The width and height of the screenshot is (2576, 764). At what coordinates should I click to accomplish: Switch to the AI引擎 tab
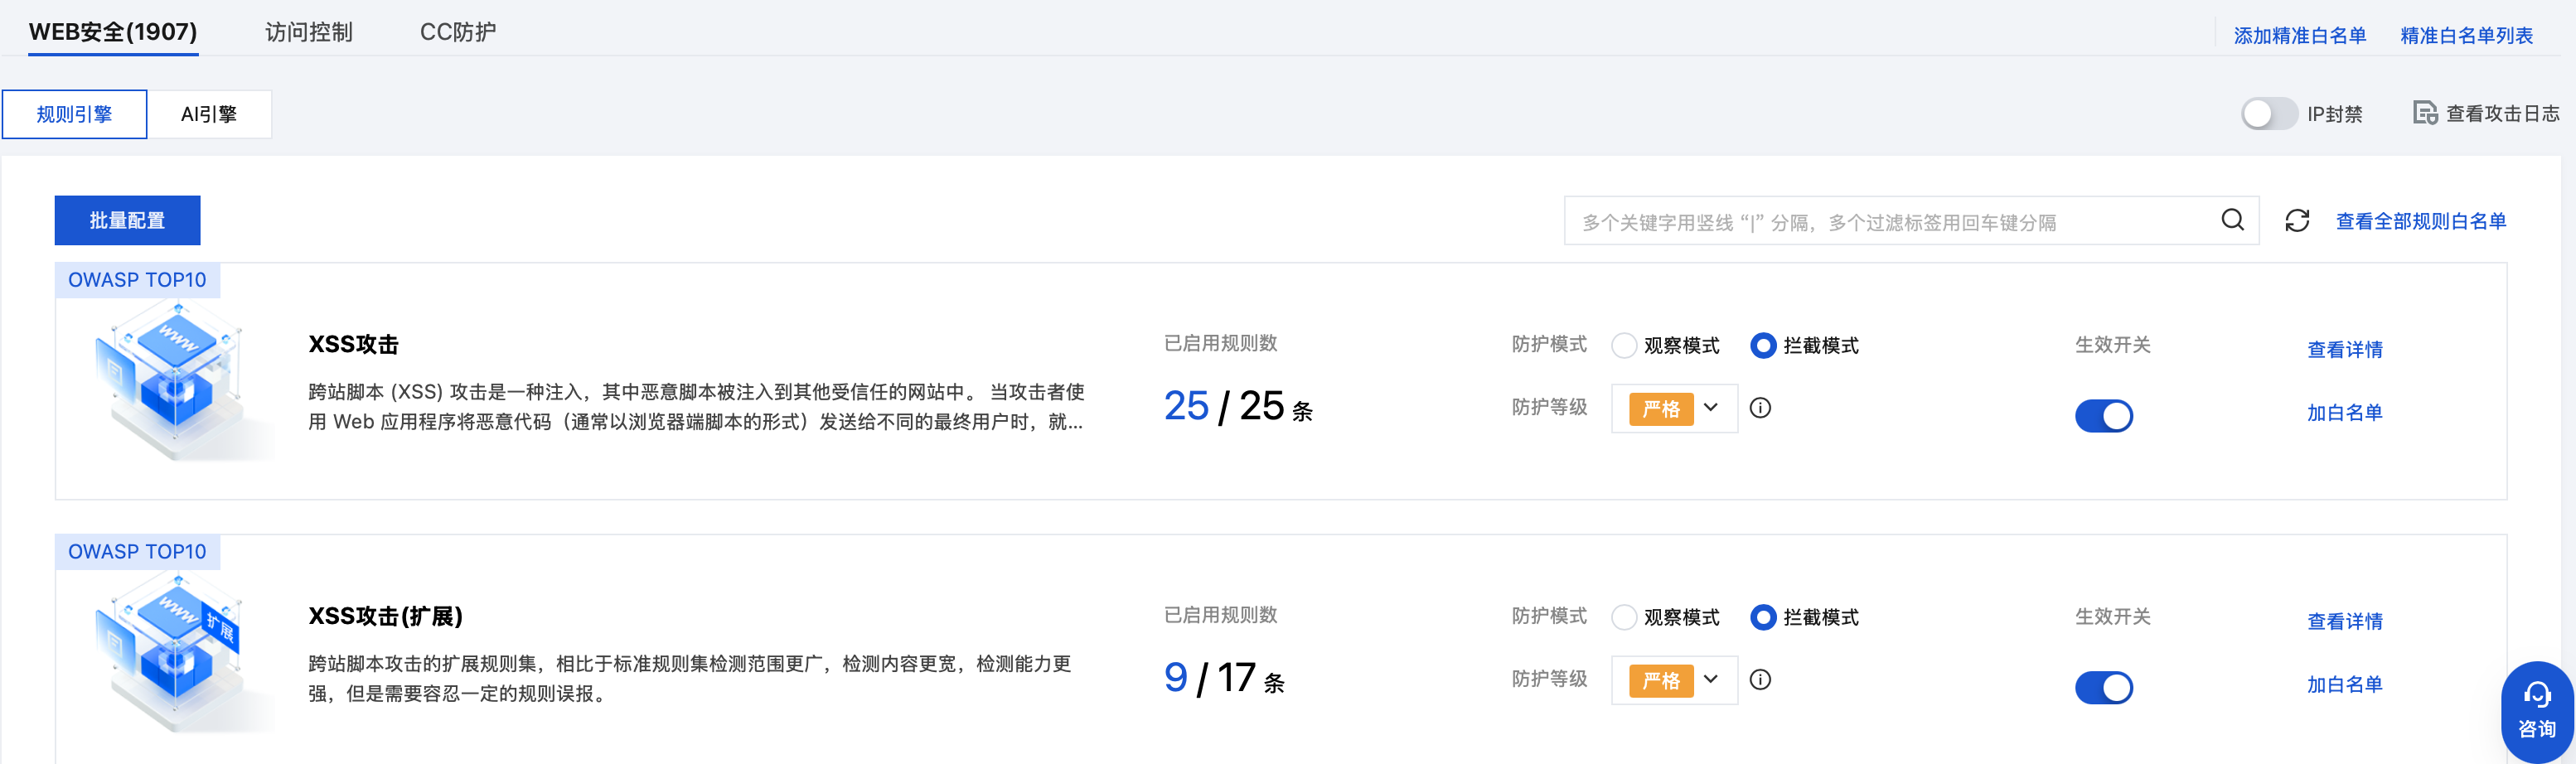tap(209, 114)
